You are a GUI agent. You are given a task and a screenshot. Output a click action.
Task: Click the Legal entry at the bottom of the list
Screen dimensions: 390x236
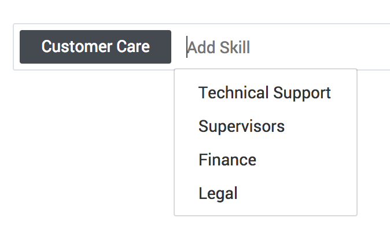pos(218,193)
